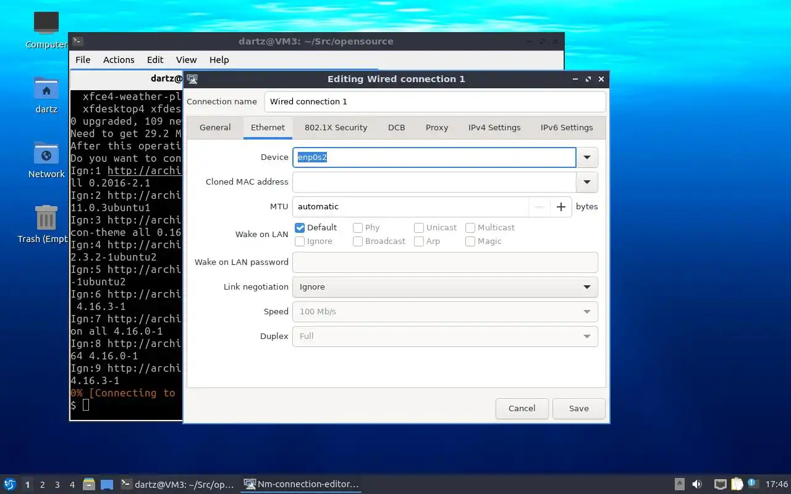Screen dimensions: 791x494
Task: Activate Nm-connection-editor task in taskbar
Action: pyautogui.click(x=302, y=484)
